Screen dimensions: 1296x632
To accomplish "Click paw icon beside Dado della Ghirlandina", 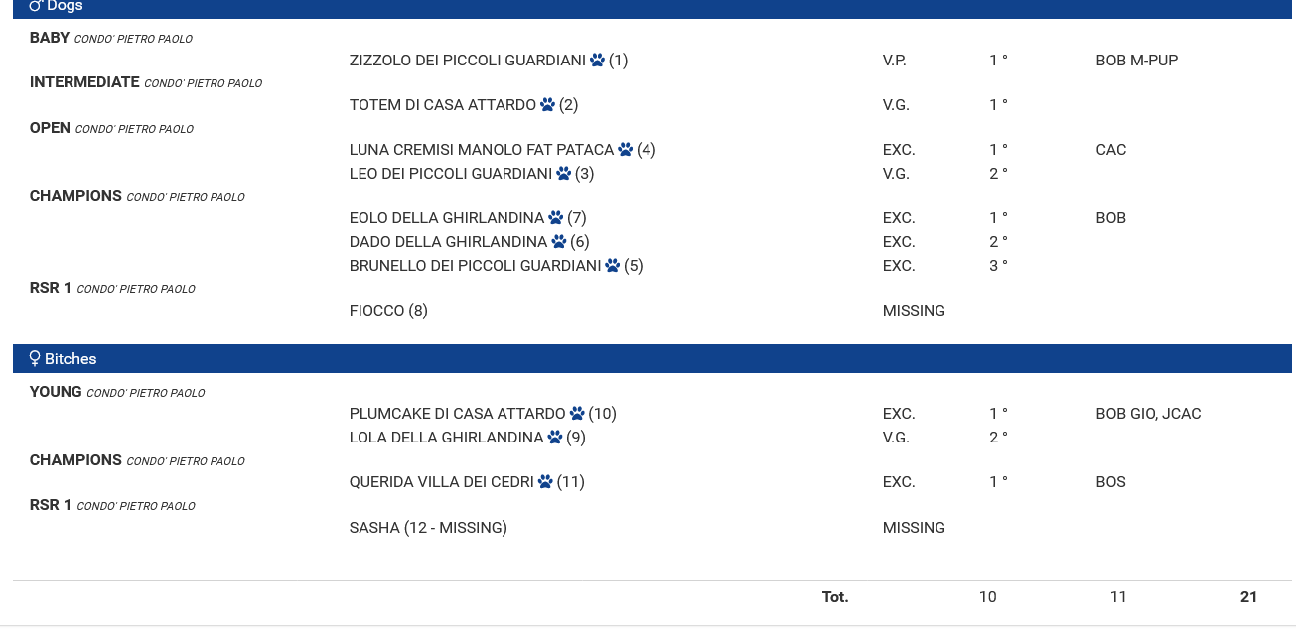I will coord(558,242).
